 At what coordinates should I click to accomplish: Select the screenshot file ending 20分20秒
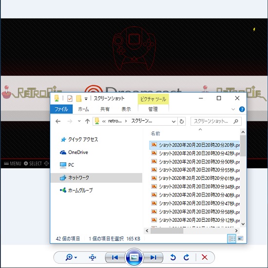pyautogui.click(x=195, y=145)
